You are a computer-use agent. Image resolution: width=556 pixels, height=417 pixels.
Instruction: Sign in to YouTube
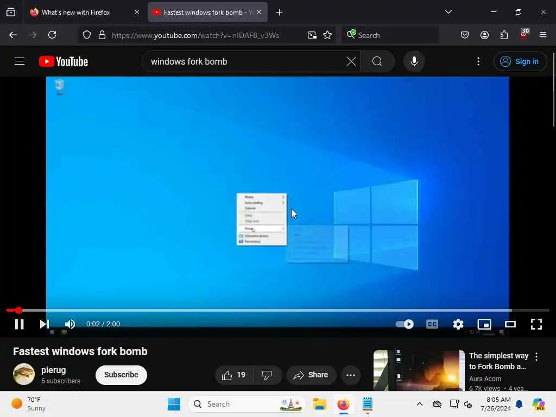[x=520, y=62]
